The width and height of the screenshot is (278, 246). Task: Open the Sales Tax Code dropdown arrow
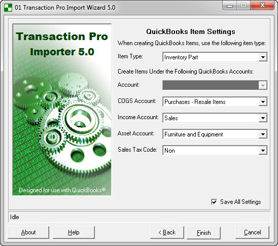click(263, 151)
